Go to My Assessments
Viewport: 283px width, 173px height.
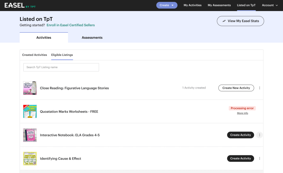(219, 5)
